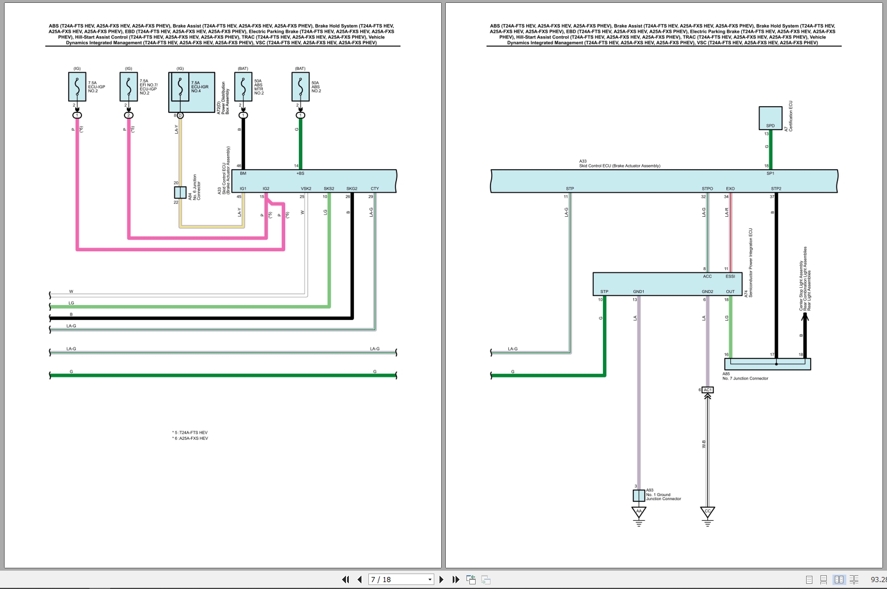Click the A85 No. 7 Junction Connector label
The width and height of the screenshot is (887, 589).
[746, 377]
